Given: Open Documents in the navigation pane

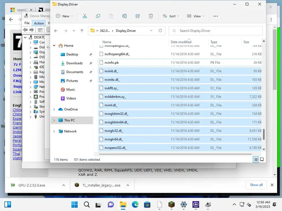Looking at the screenshot, I should (x=75, y=72).
